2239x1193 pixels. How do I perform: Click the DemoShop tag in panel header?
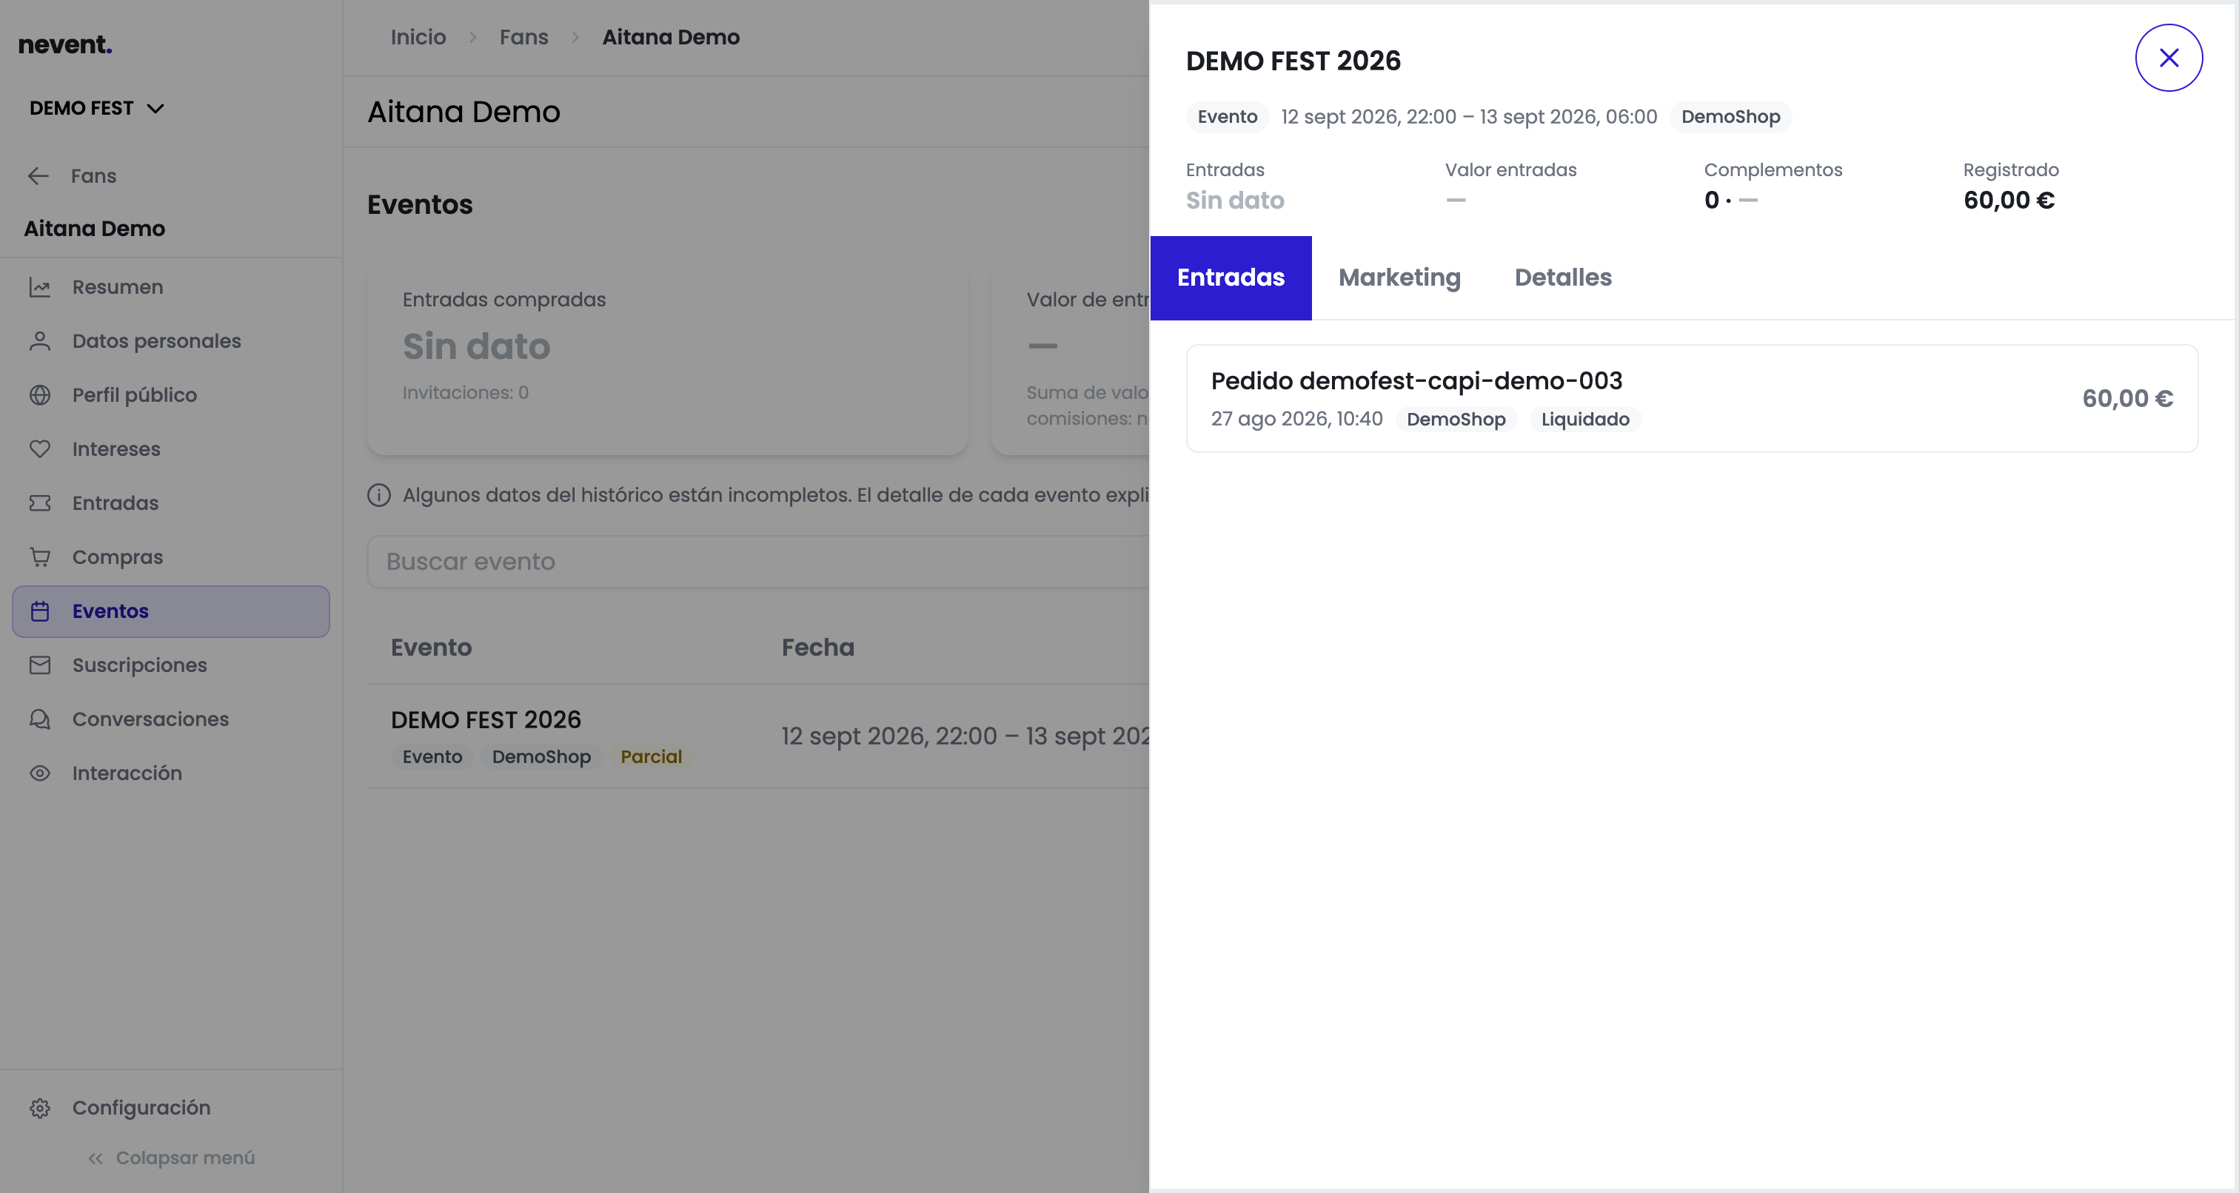[1730, 116]
